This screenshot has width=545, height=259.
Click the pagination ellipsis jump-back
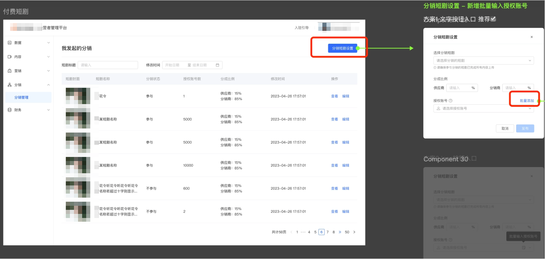(x=303, y=232)
